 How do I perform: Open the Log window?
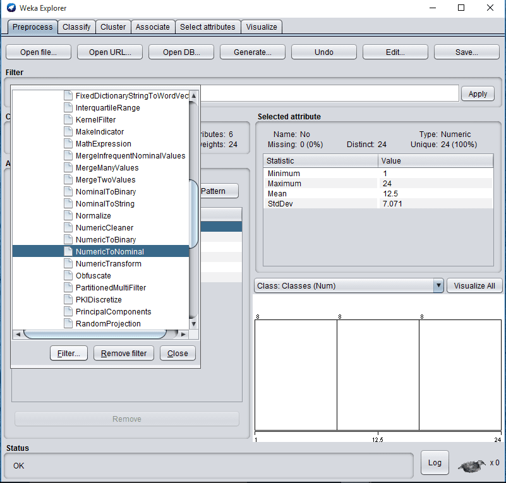(x=435, y=463)
